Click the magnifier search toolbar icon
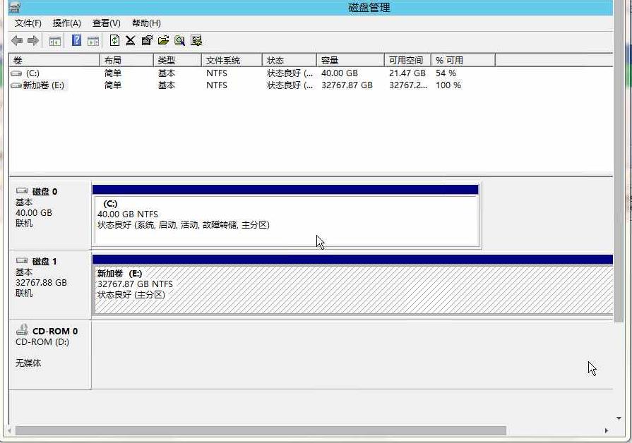 [x=180, y=40]
